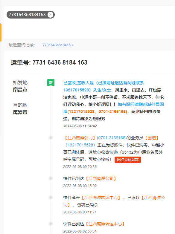This screenshot has height=234, width=175.
Task: Click the 始发地 label
Action: click(20, 82)
